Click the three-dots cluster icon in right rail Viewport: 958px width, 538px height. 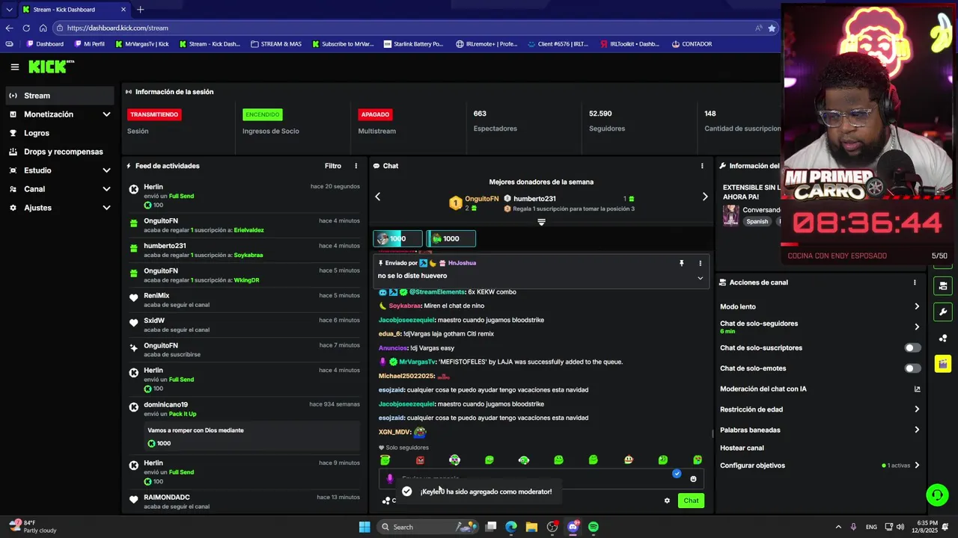pos(943,338)
